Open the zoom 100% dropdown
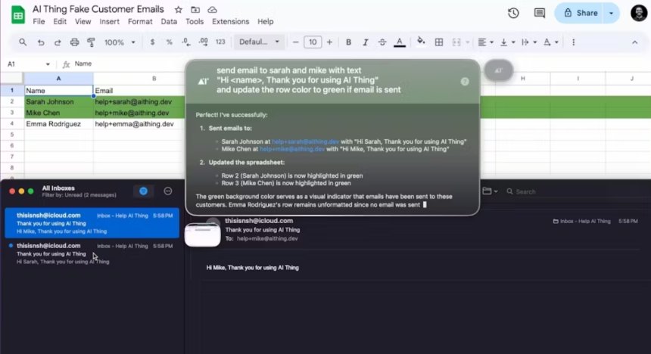This screenshot has width=651, height=354. point(120,42)
